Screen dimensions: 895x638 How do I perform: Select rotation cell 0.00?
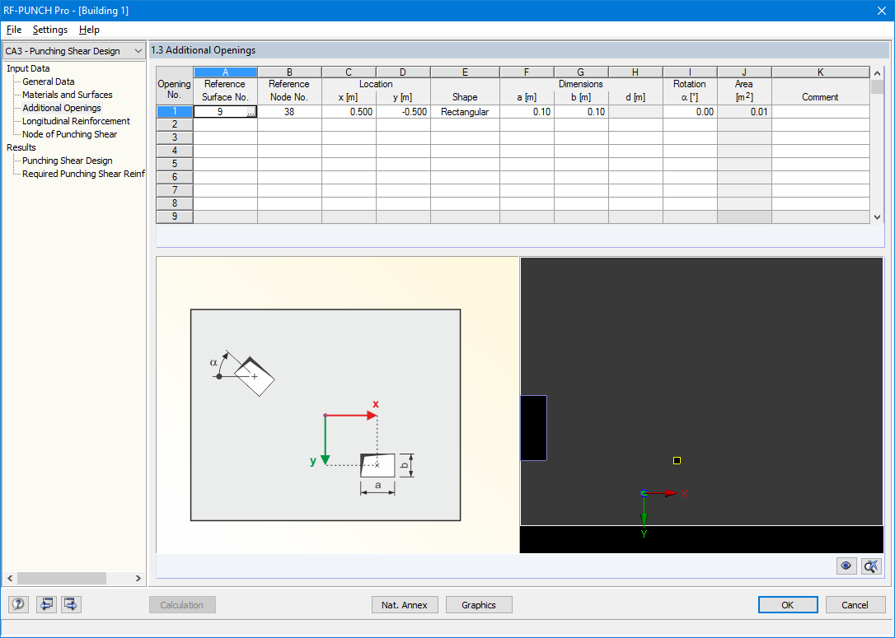tap(690, 112)
